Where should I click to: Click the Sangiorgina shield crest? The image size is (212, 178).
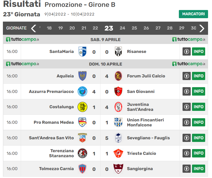click(x=118, y=169)
